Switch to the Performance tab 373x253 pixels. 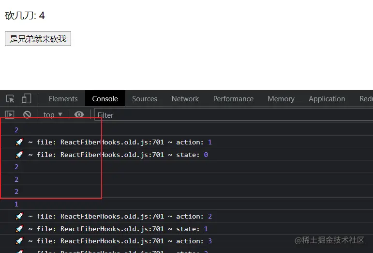[233, 98]
